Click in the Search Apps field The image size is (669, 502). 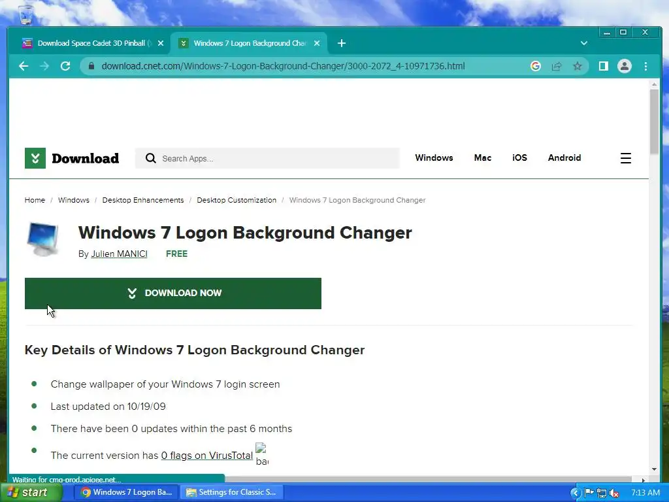pos(267,158)
